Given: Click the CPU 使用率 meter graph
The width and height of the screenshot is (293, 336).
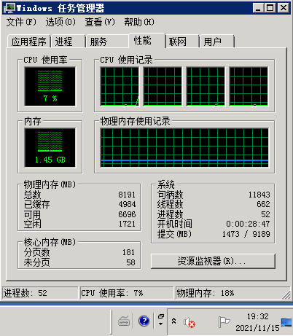Looking at the screenshot, I should click(50, 87).
